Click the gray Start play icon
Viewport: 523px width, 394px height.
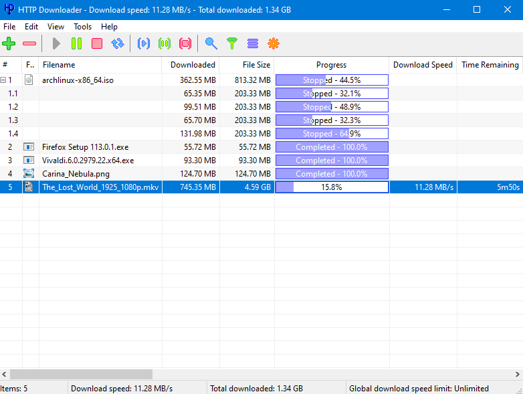56,43
